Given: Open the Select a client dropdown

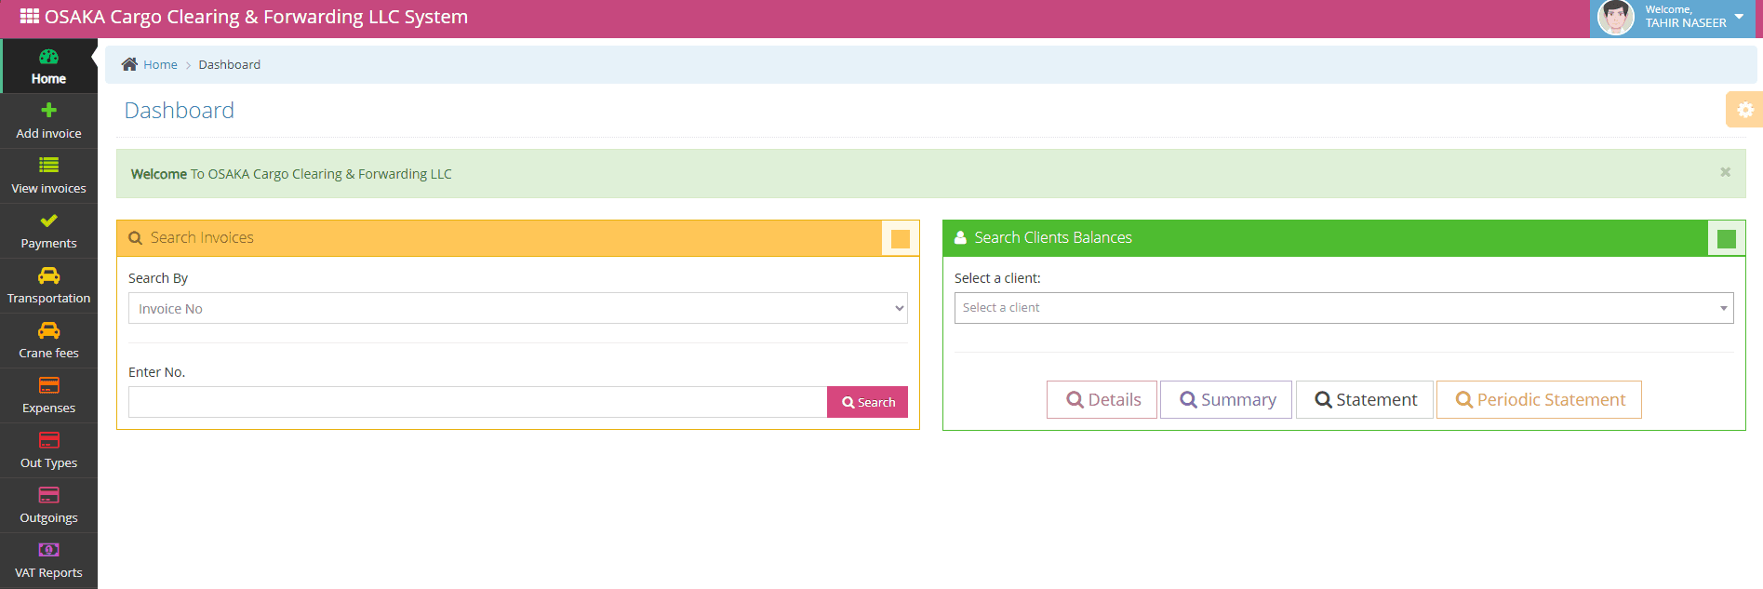Looking at the screenshot, I should click(1343, 308).
